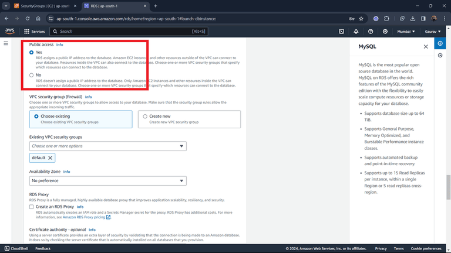
Task: Open the browser side panel icon
Action: pos(423,19)
